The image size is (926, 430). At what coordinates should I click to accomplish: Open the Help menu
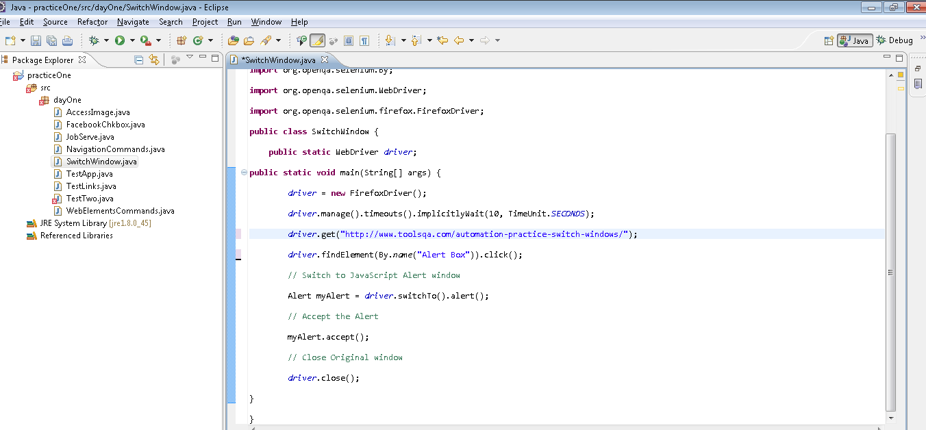click(299, 22)
